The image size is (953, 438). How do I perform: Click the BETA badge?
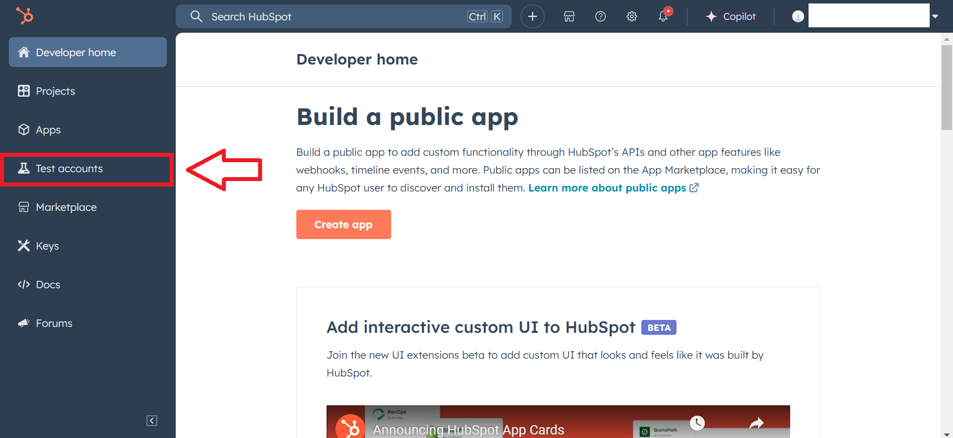tap(659, 327)
